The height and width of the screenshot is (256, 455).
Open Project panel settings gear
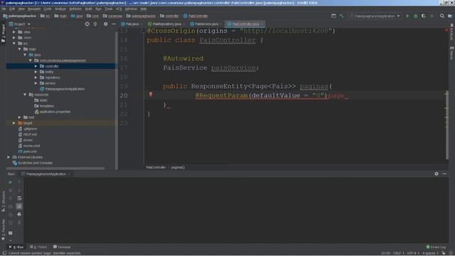[x=105, y=24]
